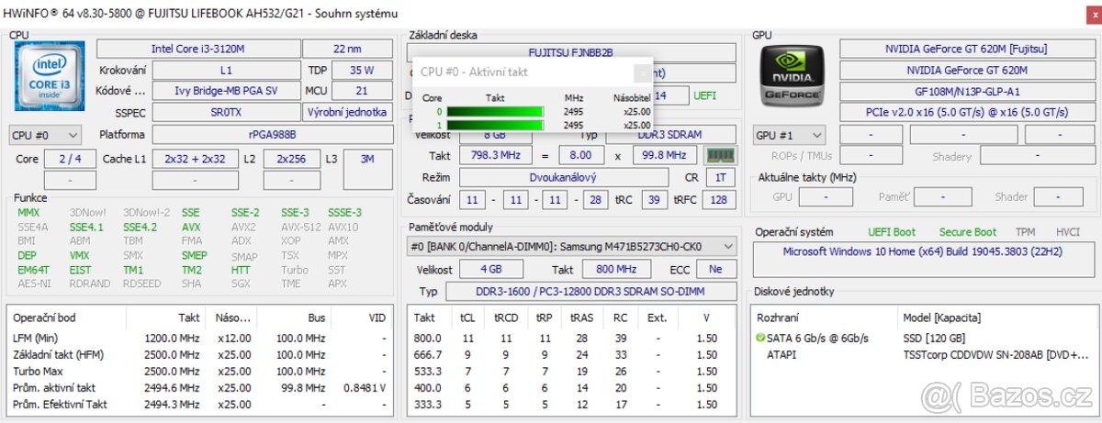Select the Prům. aktivní takt row
The image size is (1102, 423).
coord(200,387)
